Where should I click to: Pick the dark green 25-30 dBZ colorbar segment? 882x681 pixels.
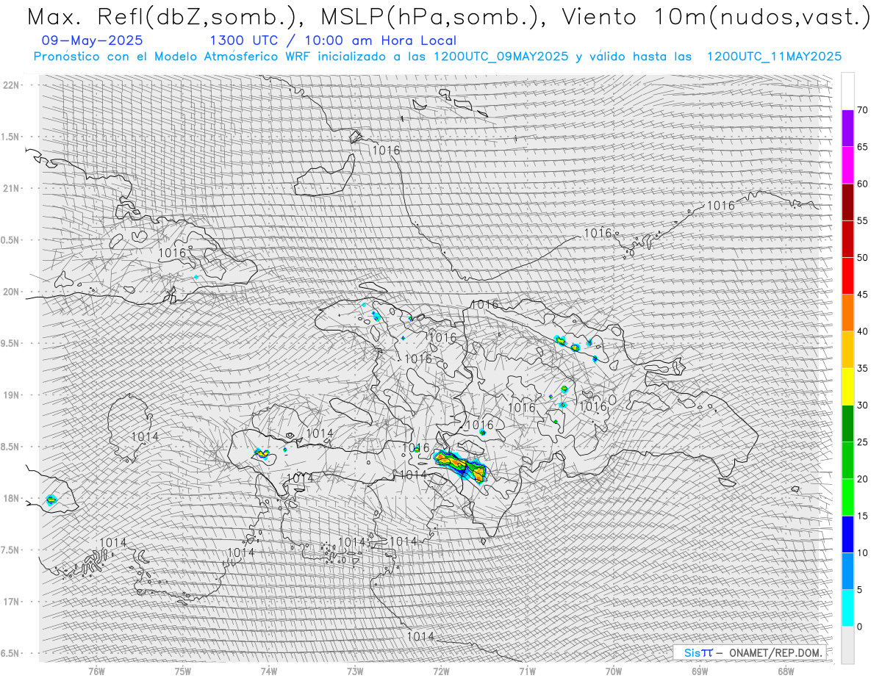click(847, 423)
